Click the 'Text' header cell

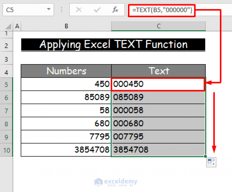coord(158,71)
